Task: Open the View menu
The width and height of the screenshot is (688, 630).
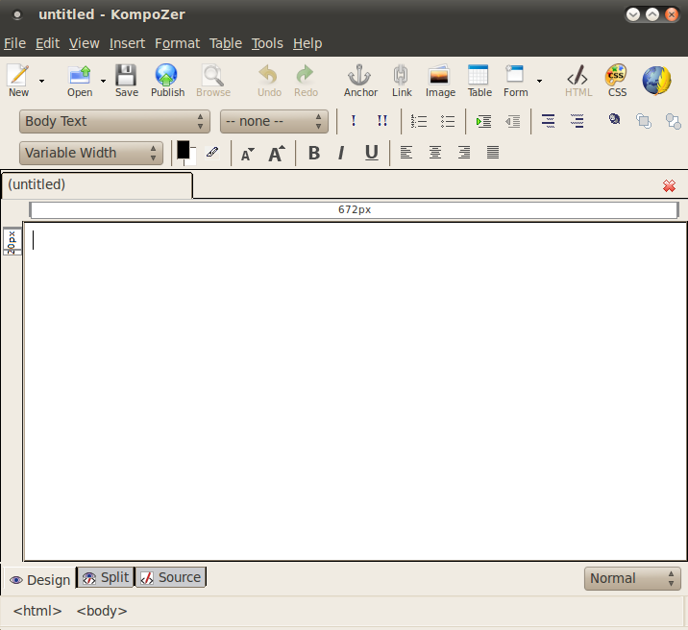Action: (84, 43)
